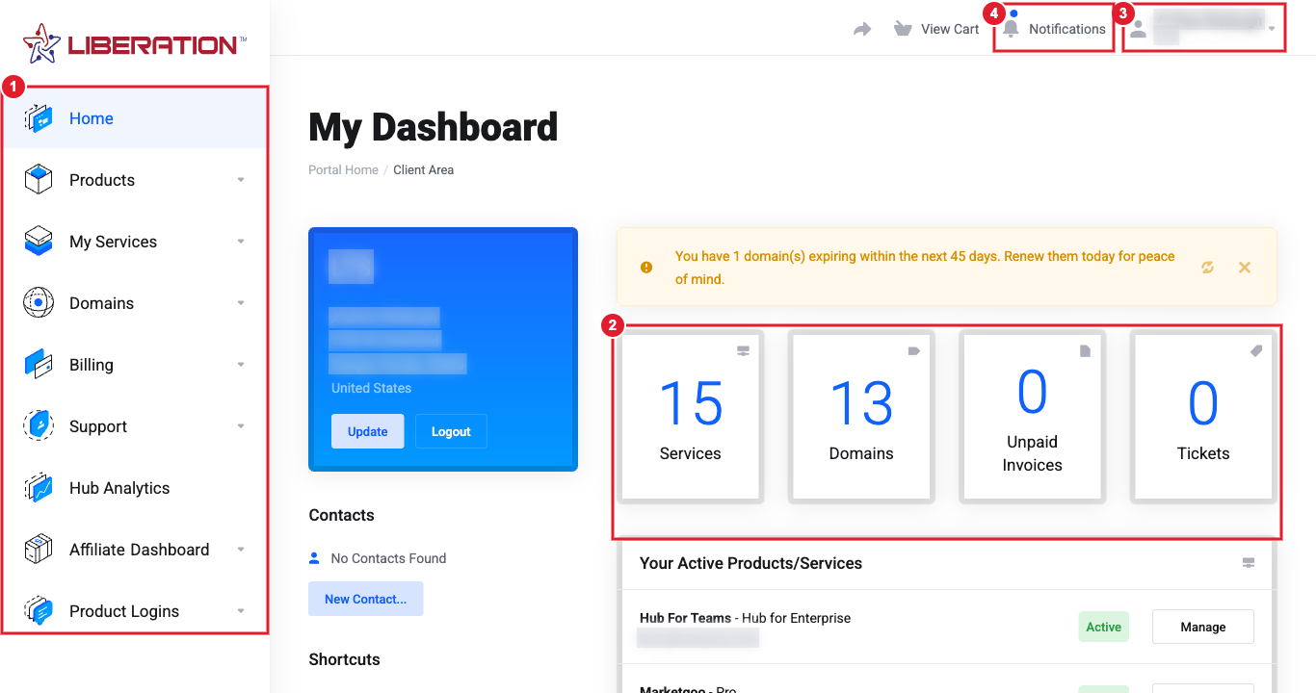Click Manage for Hub For Teams
Image resolution: width=1316 pixels, height=693 pixels.
(1203, 627)
